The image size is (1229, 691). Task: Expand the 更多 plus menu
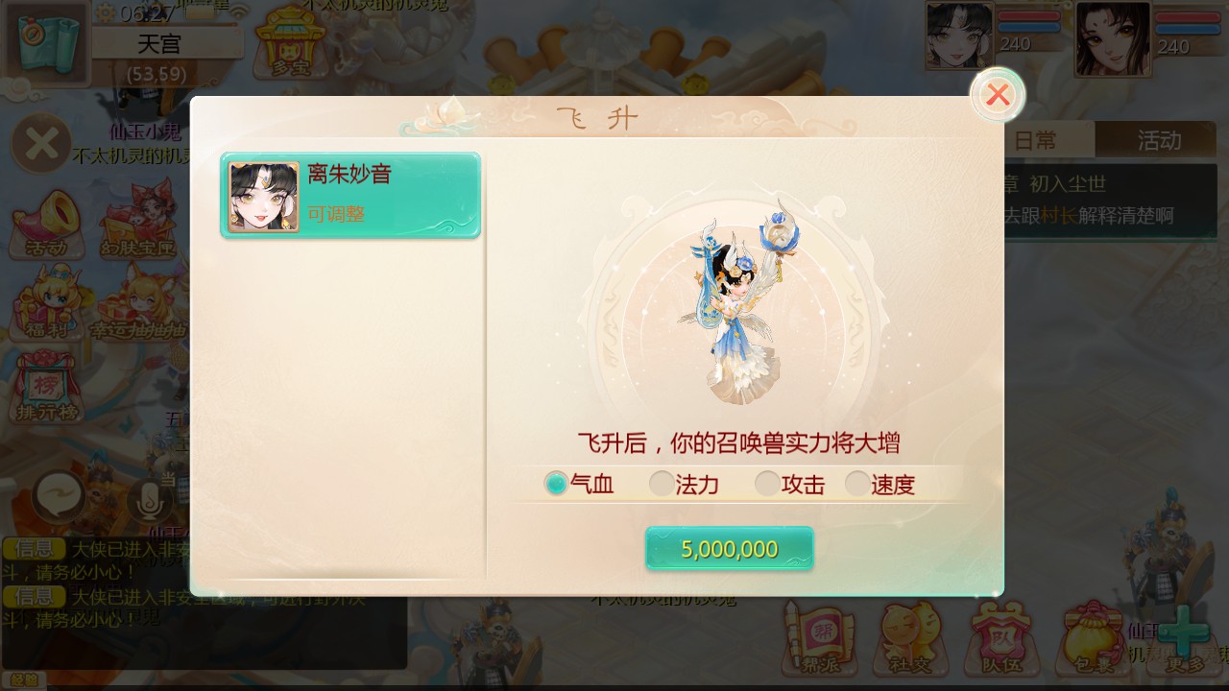coord(1184,638)
